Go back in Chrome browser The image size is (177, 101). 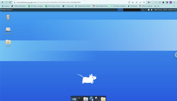click(2, 2)
